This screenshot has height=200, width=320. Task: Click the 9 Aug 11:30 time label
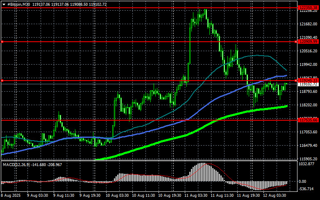click(64, 196)
